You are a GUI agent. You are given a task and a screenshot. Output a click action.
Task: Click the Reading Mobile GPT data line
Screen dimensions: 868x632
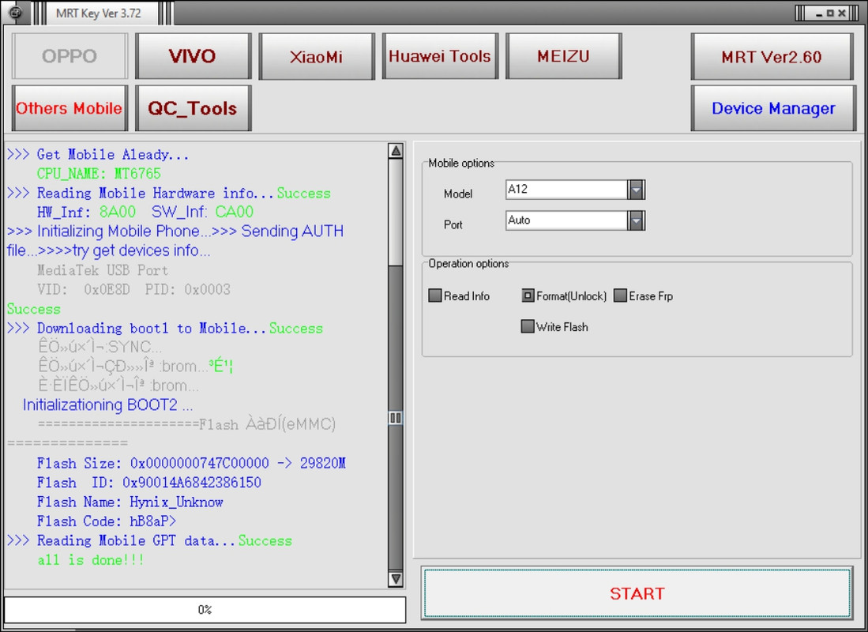pyautogui.click(x=149, y=540)
